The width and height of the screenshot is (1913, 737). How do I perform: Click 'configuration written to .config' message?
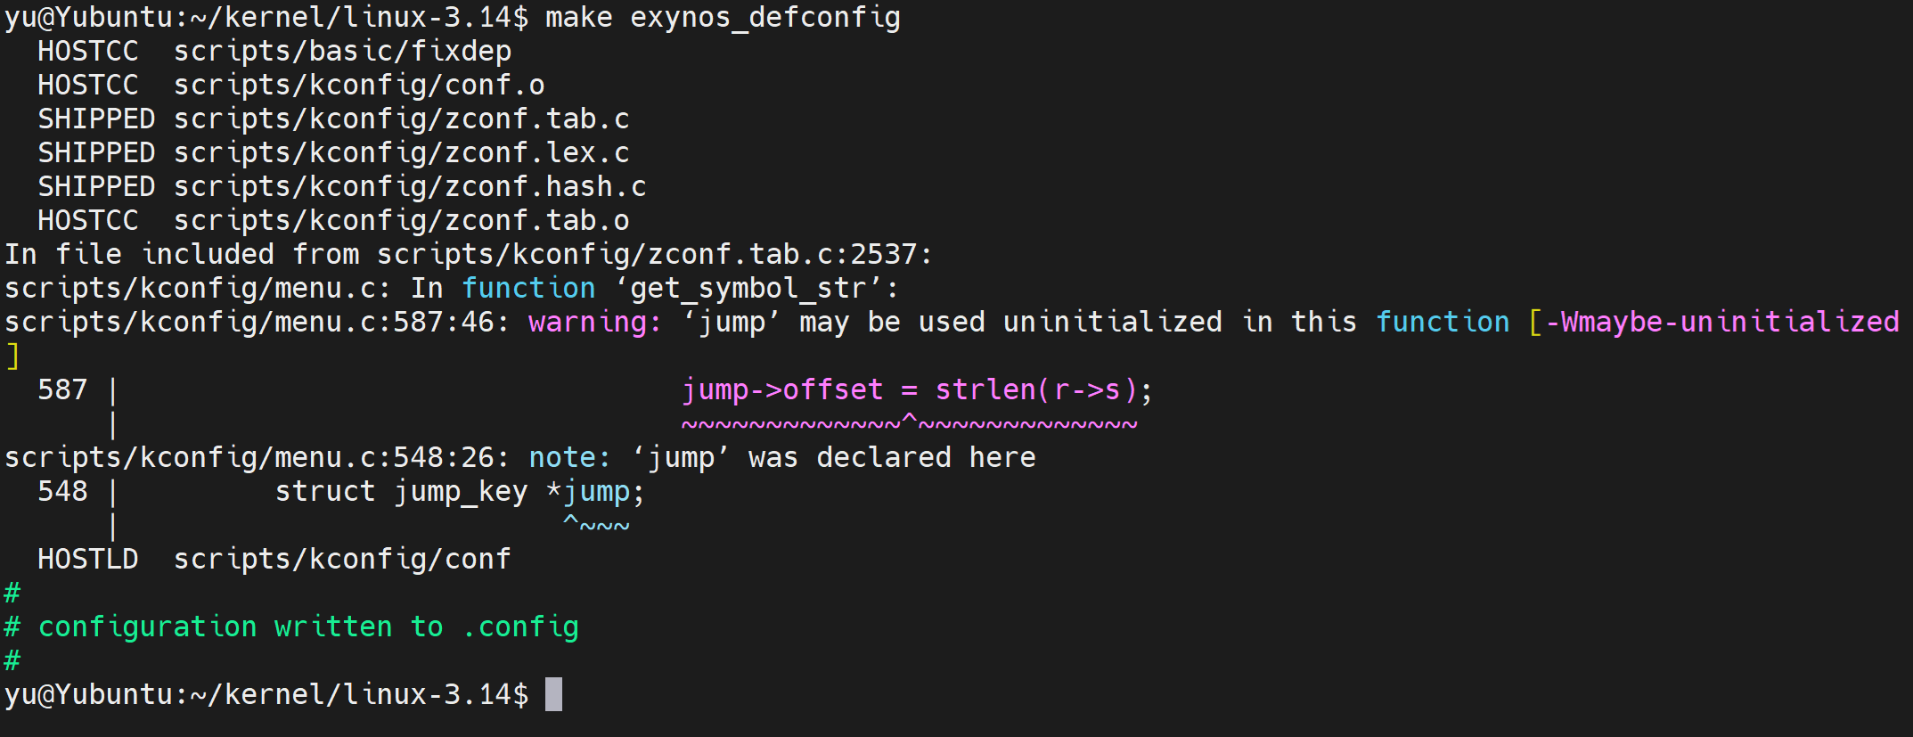coord(307,626)
